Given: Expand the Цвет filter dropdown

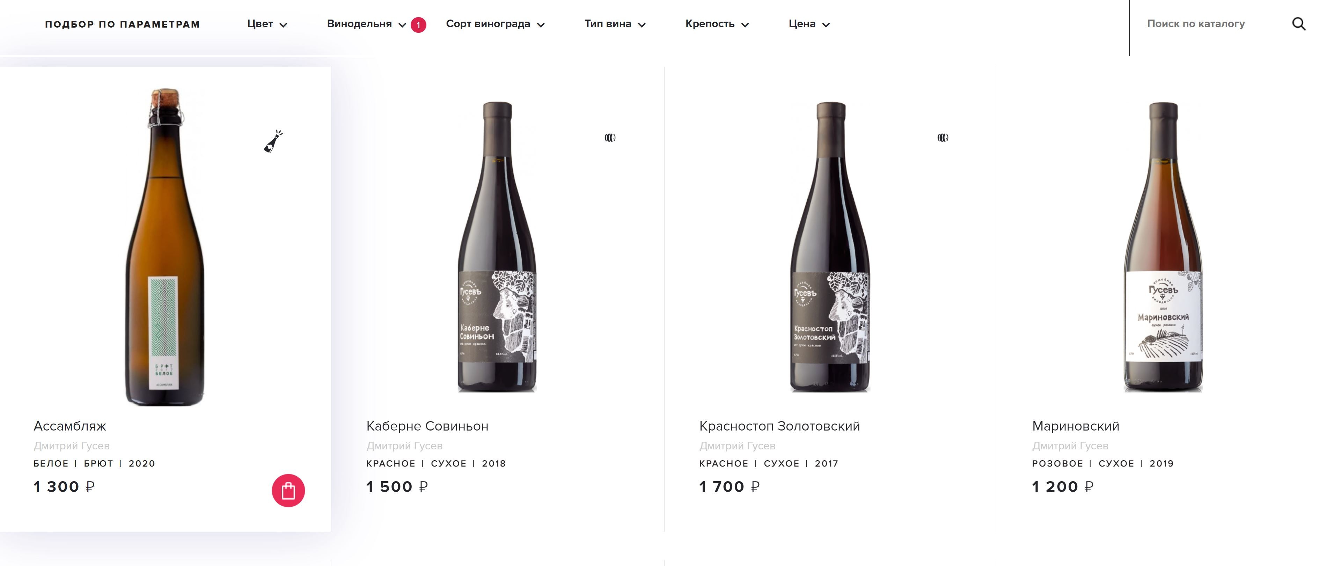Looking at the screenshot, I should tap(267, 24).
